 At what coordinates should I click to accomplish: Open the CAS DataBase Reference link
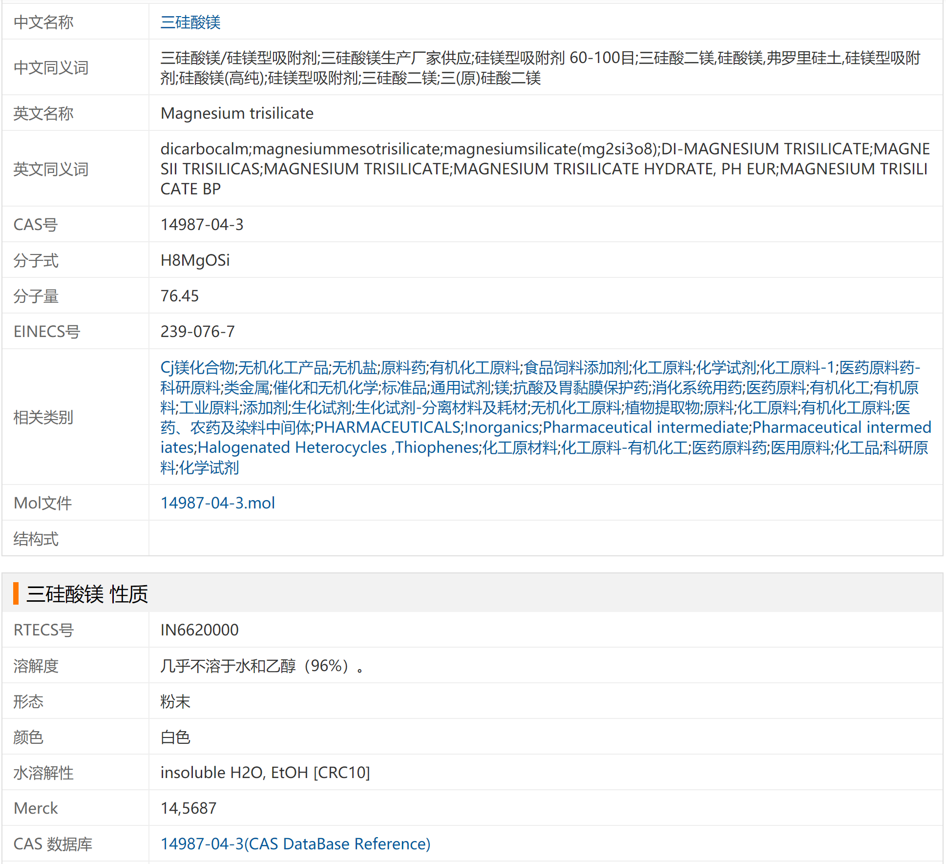[x=295, y=843]
